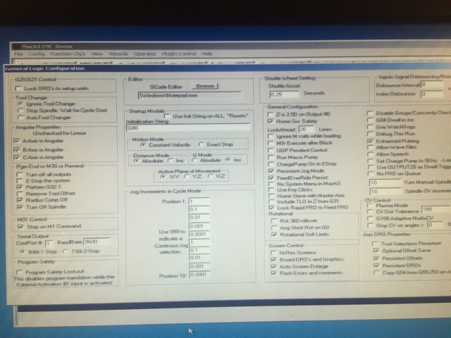
Task: Open the Config menu
Action: [x=37, y=54]
